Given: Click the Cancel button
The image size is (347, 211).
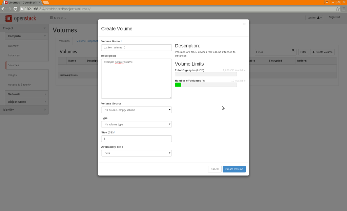Looking at the screenshot, I should tap(215, 169).
